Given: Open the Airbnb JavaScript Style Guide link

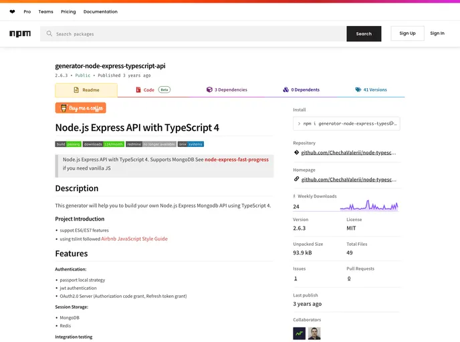Looking at the screenshot, I should [134, 239].
